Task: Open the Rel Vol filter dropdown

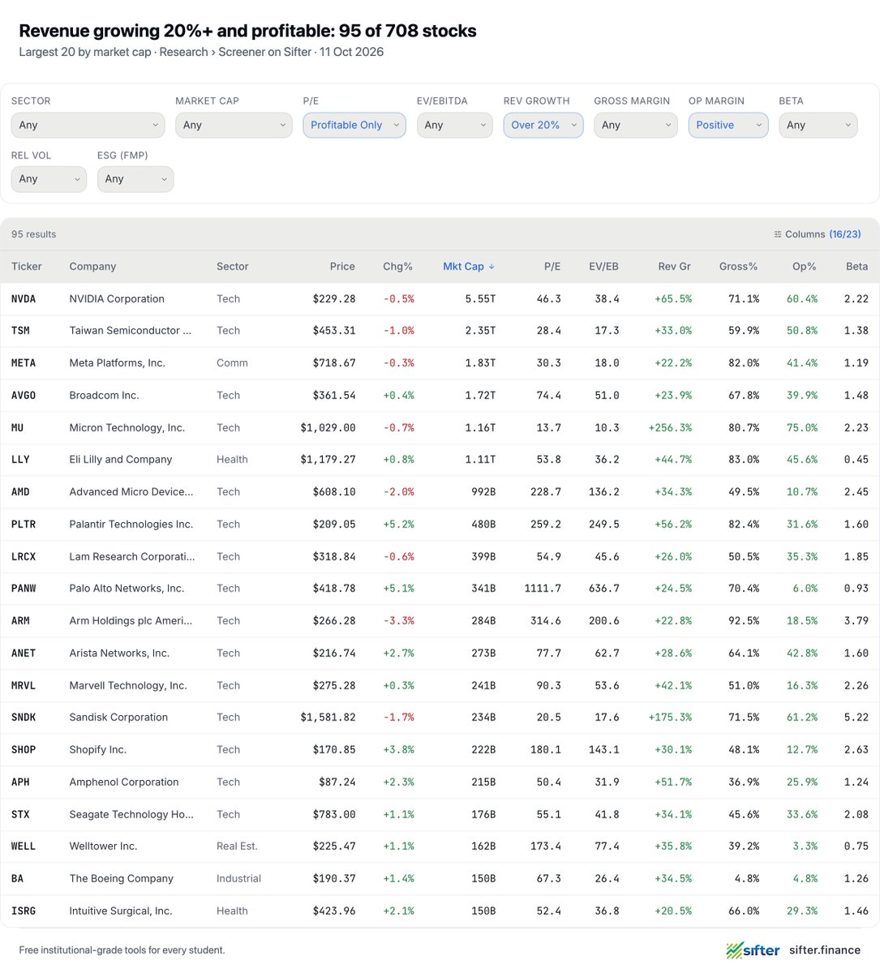Action: (49, 179)
